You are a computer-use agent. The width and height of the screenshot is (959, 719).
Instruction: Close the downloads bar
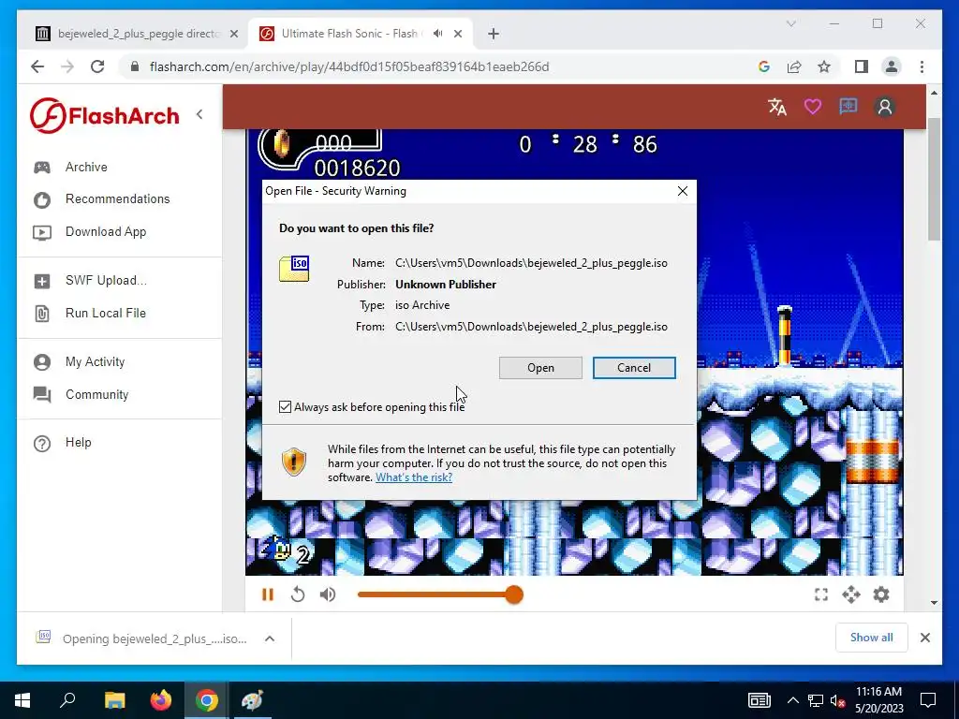point(924,638)
